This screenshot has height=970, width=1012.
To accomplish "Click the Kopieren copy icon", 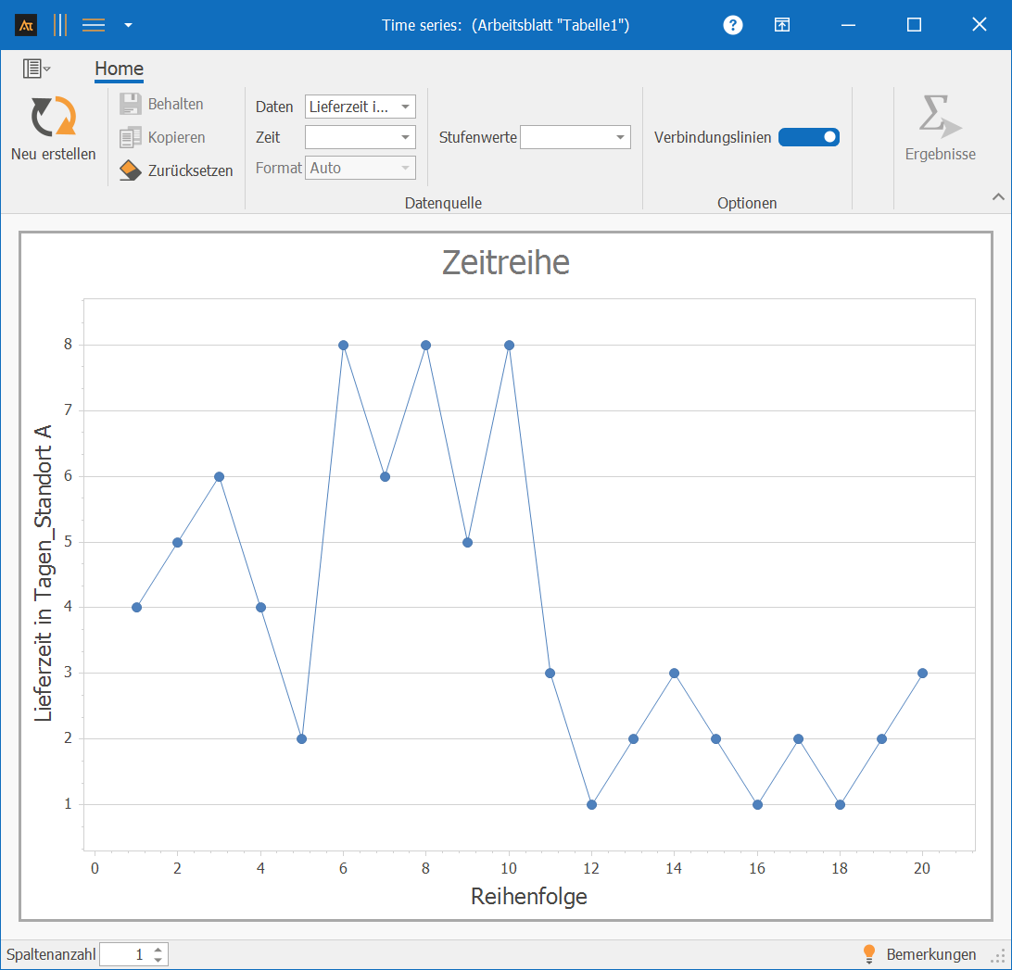I will (x=131, y=137).
